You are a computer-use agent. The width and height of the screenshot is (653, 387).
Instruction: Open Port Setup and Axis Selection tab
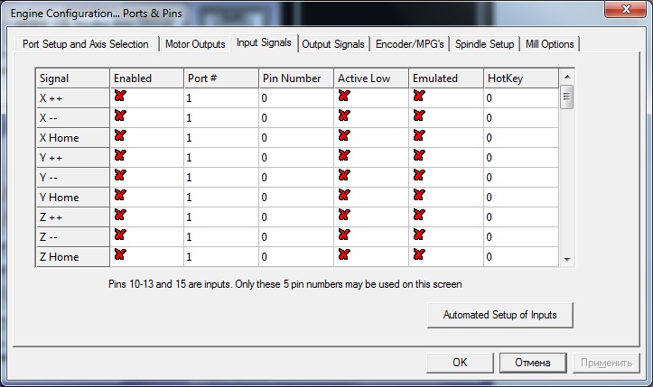pos(86,44)
